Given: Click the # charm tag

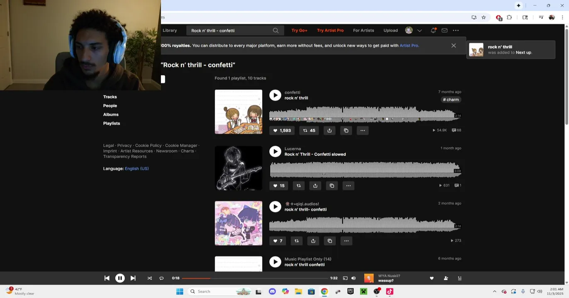Looking at the screenshot, I should pos(451,100).
